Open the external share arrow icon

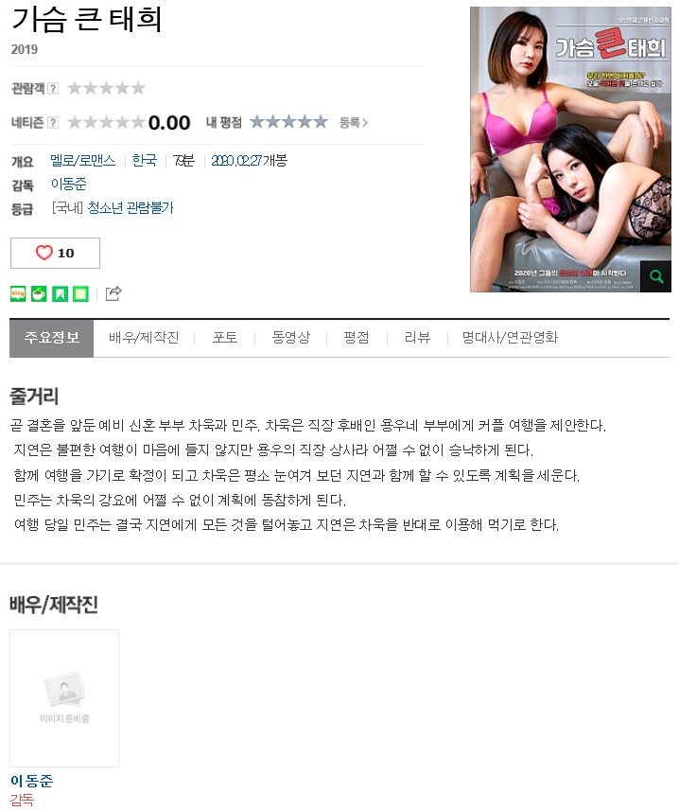[x=113, y=293]
